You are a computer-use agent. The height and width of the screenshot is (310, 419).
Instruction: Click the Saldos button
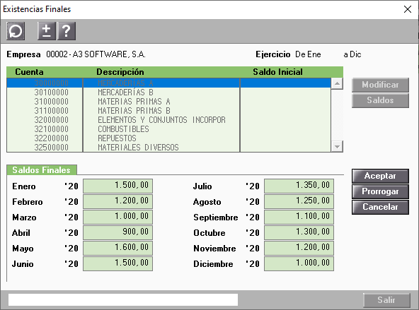pos(380,100)
